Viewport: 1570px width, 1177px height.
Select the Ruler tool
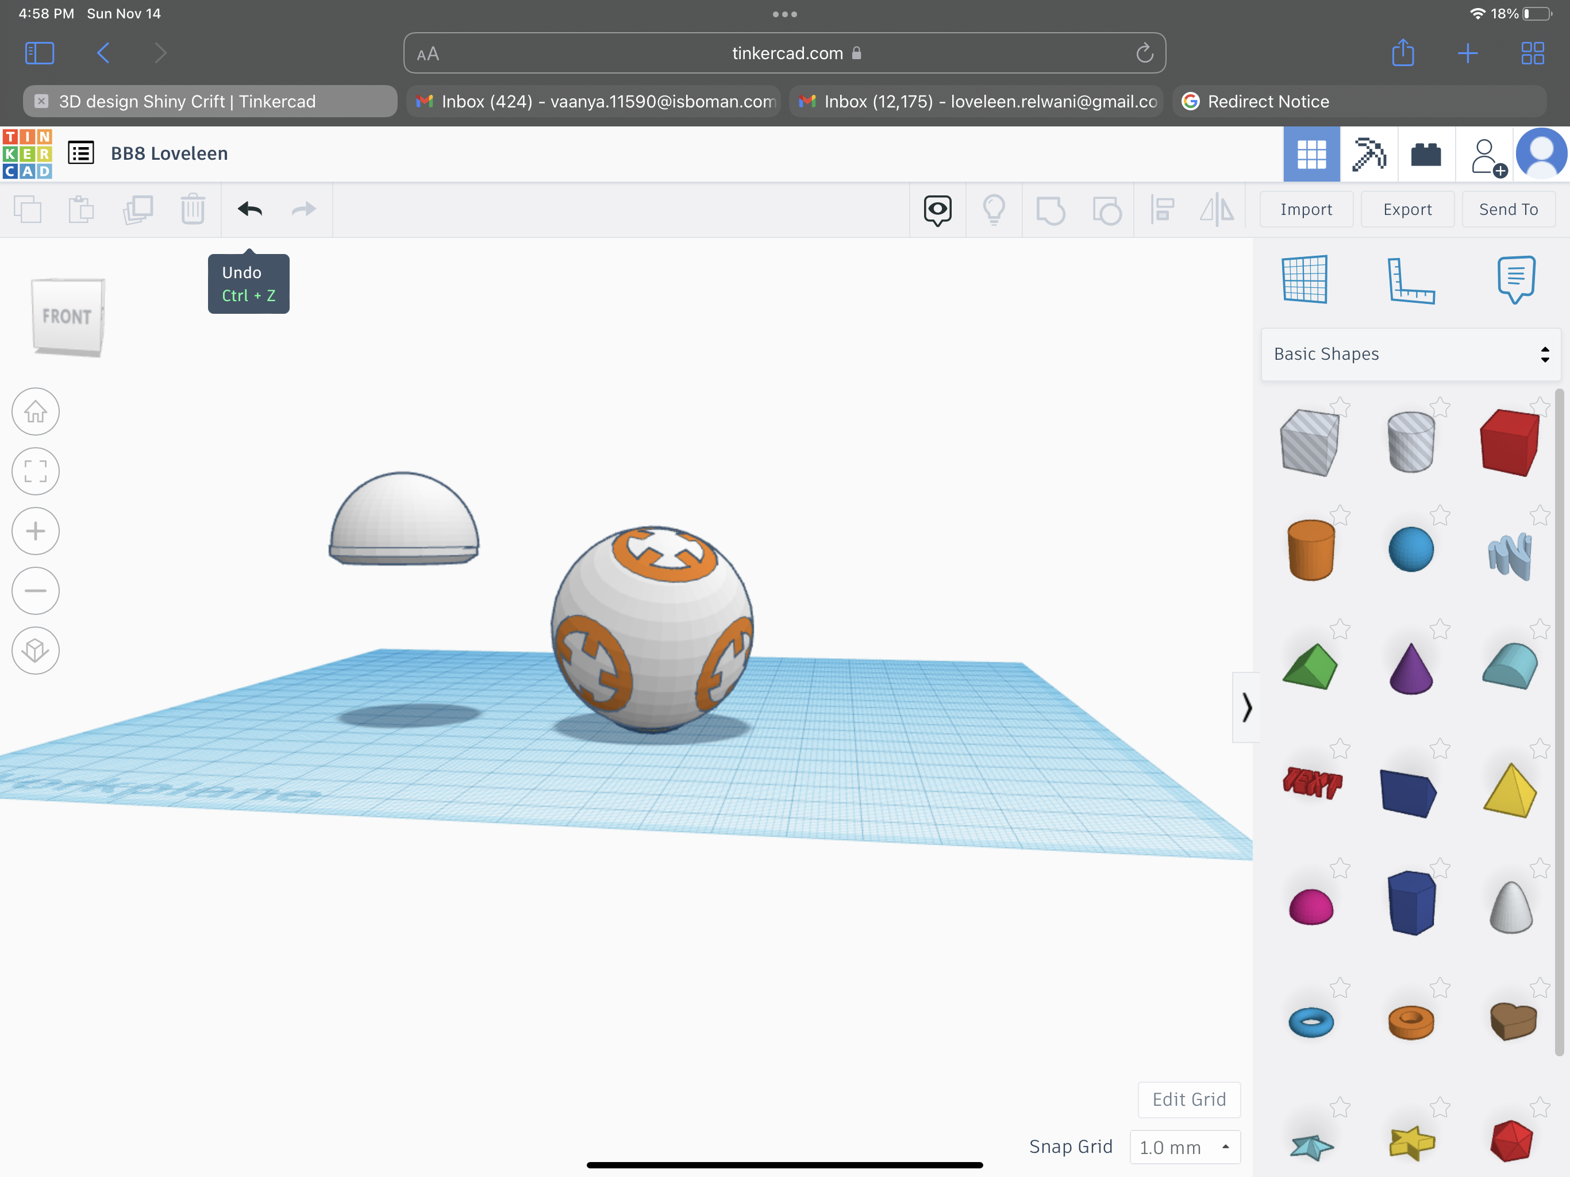tap(1410, 280)
